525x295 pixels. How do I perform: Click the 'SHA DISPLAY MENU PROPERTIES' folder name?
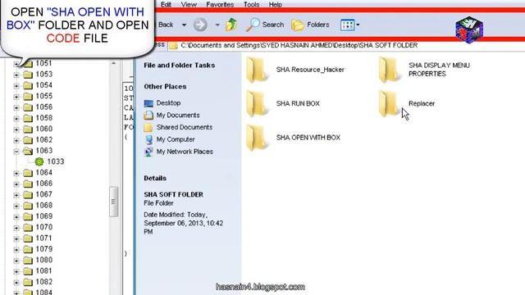coord(439,70)
